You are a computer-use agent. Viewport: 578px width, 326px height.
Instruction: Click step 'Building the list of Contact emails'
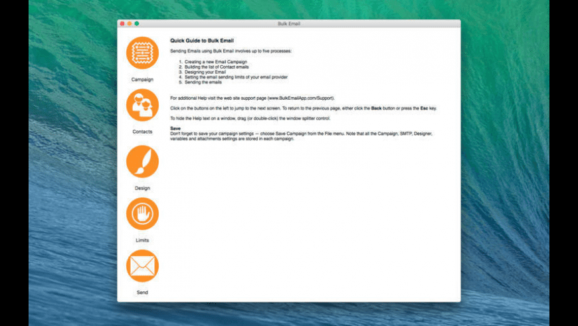[217, 67]
